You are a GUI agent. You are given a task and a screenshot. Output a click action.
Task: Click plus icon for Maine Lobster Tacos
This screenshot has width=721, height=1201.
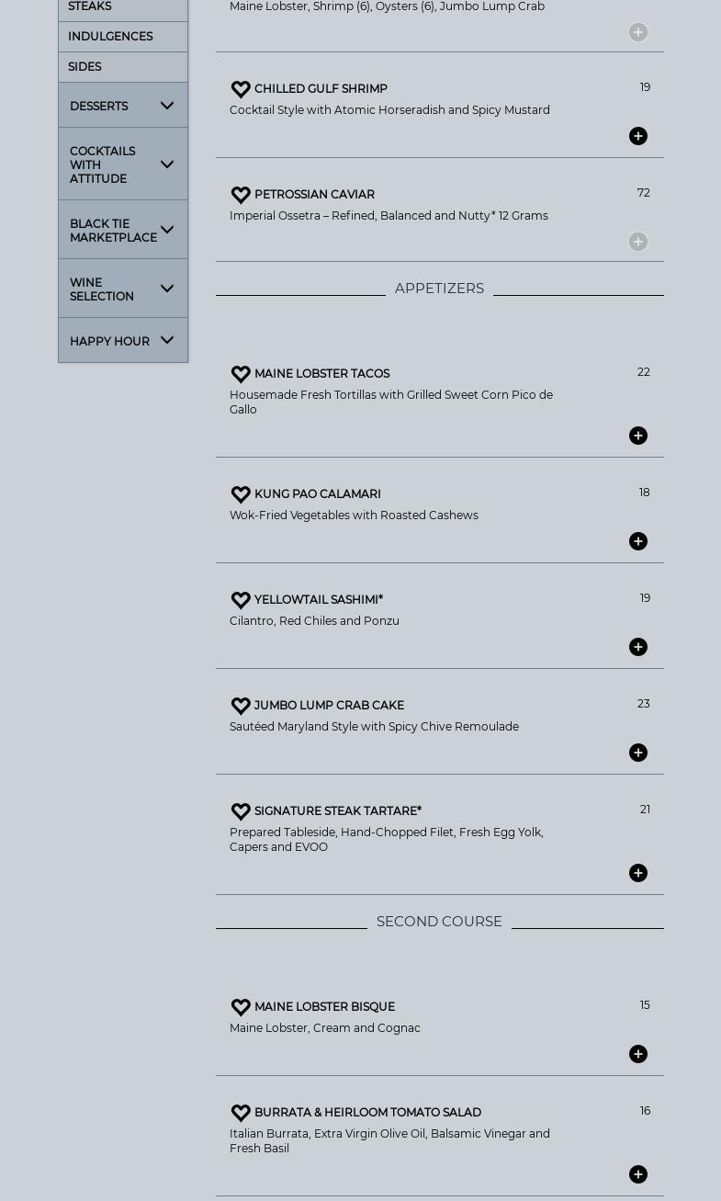638,436
